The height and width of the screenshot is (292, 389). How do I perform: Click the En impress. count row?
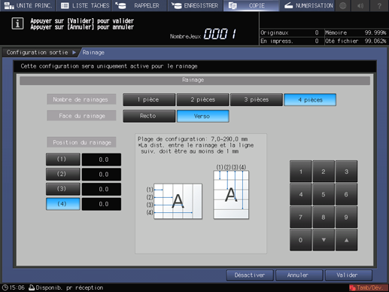coord(291,41)
